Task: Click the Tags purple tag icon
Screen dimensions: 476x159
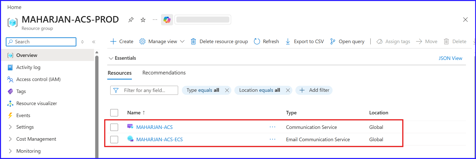Action: click(10, 92)
